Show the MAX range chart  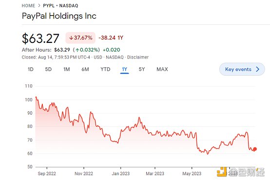[x=162, y=69]
